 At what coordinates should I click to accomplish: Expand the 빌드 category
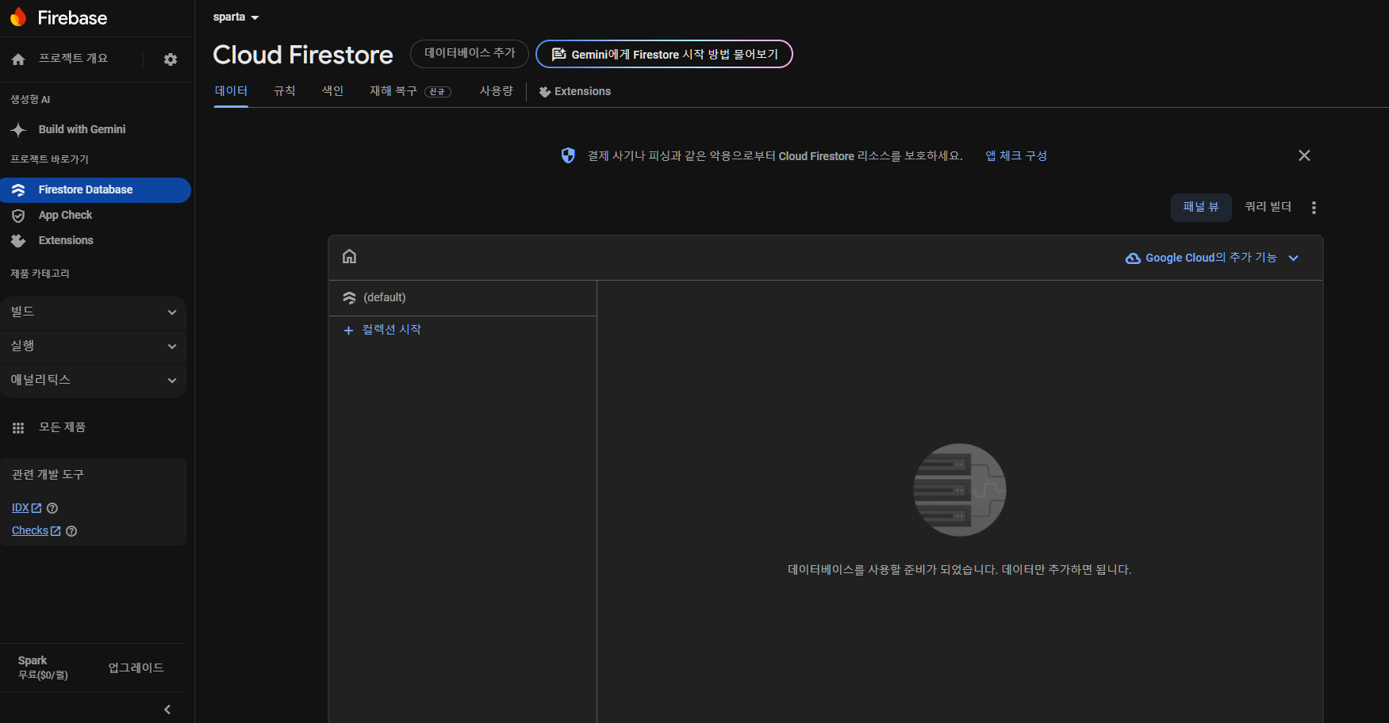point(93,312)
